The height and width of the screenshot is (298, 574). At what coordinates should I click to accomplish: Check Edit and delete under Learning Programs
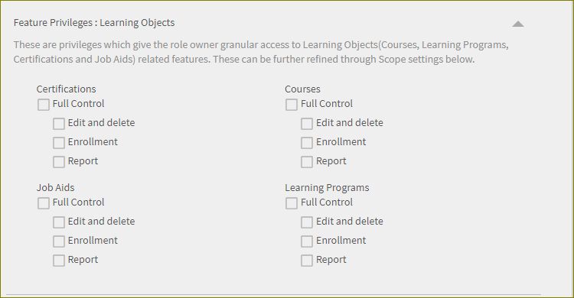307,222
